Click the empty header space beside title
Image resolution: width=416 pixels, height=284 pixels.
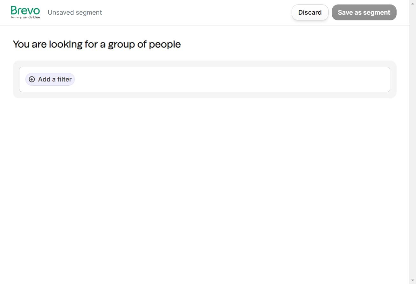(191, 12)
